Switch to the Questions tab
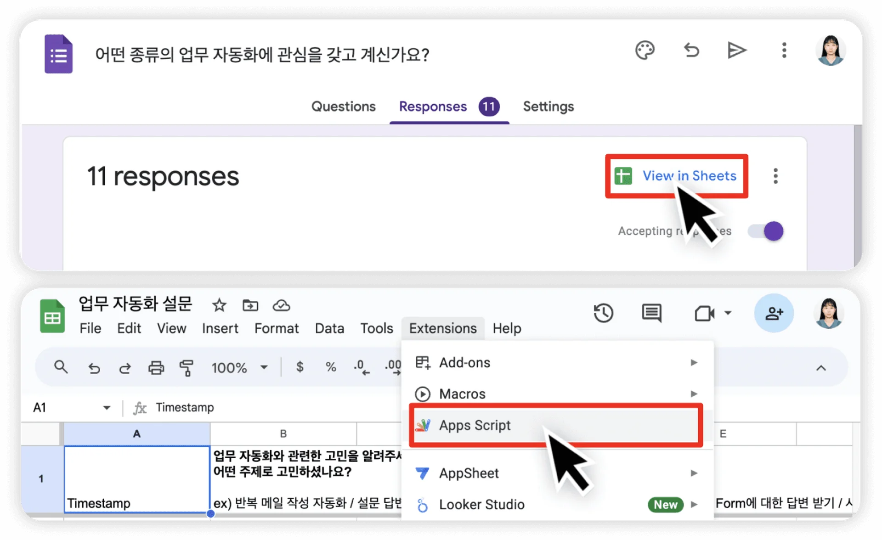The image size is (882, 540). pyautogui.click(x=343, y=107)
